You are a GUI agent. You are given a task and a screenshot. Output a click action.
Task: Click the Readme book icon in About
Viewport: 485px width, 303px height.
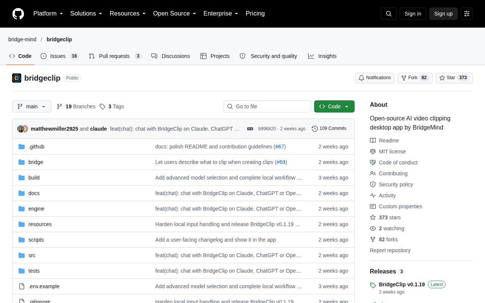373,141
